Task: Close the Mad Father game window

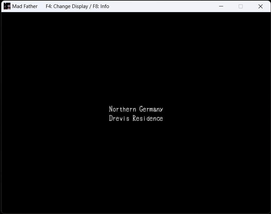Action: [x=261, y=6]
